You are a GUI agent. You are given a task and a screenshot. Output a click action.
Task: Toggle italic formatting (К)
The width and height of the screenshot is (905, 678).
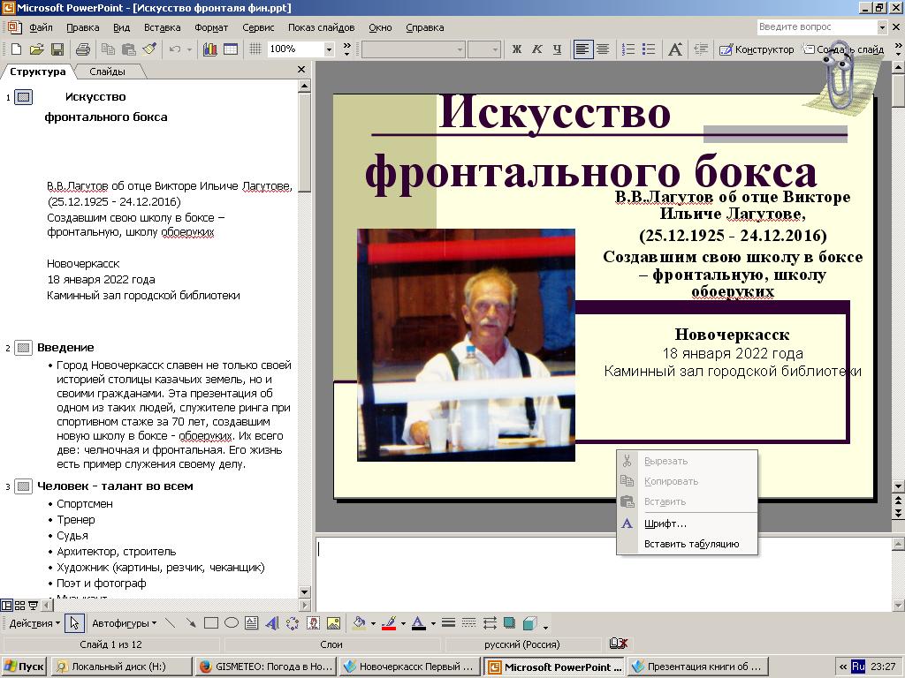[536, 49]
